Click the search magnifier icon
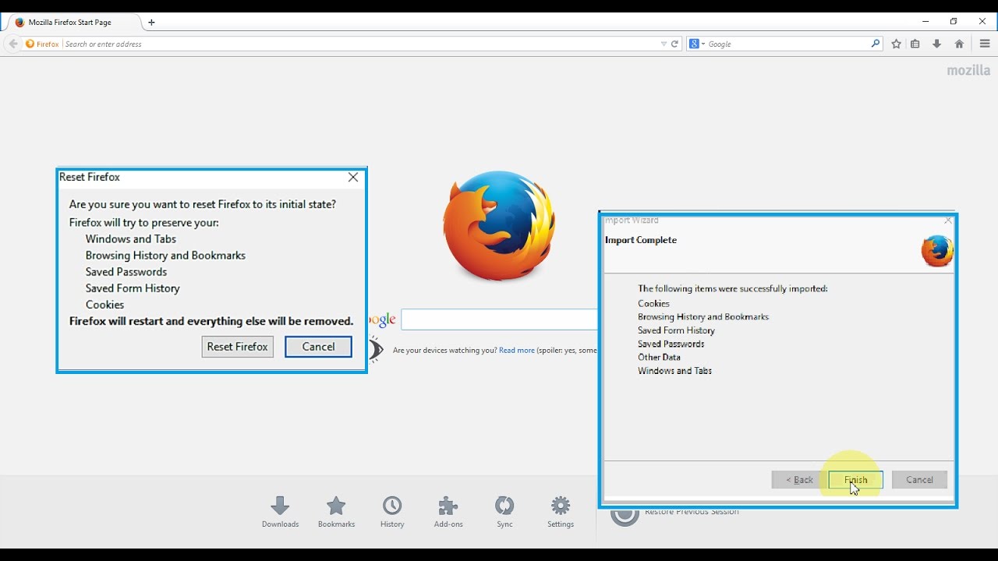The image size is (998, 561). (876, 44)
